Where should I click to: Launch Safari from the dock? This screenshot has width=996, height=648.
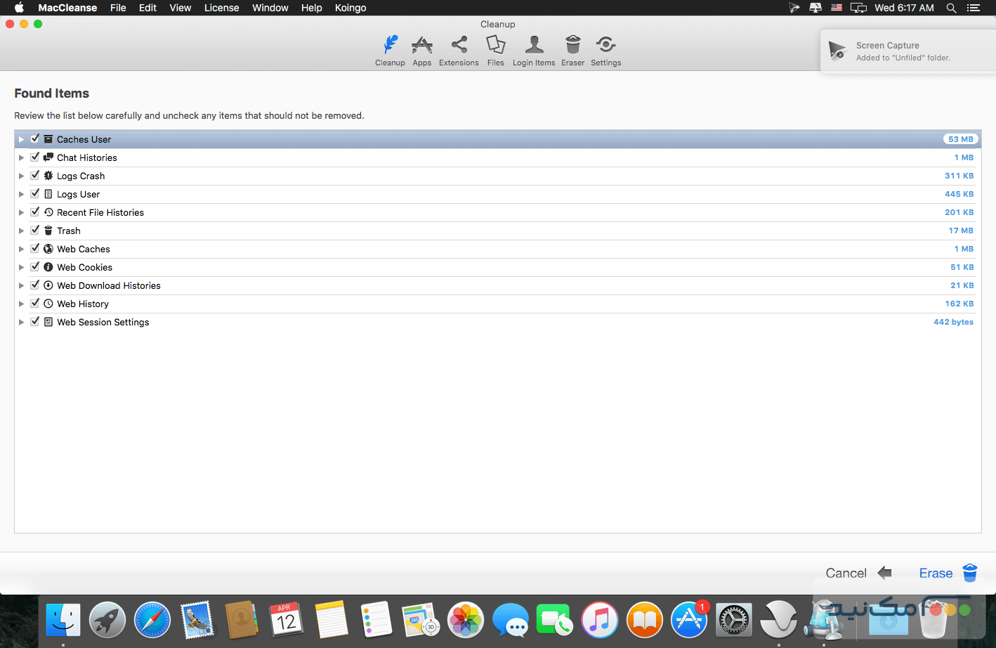(152, 621)
